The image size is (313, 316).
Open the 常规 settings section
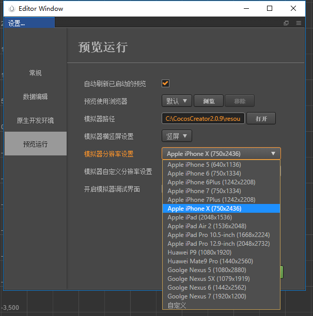pos(36,73)
